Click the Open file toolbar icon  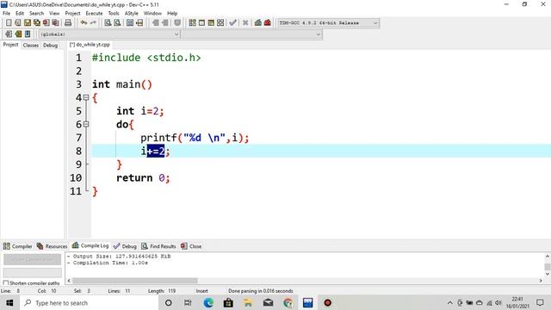coord(18,23)
